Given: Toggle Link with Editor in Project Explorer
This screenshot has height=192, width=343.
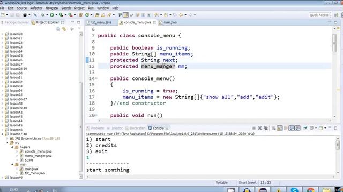Looking at the screenshot, I should [x=64, y=29].
